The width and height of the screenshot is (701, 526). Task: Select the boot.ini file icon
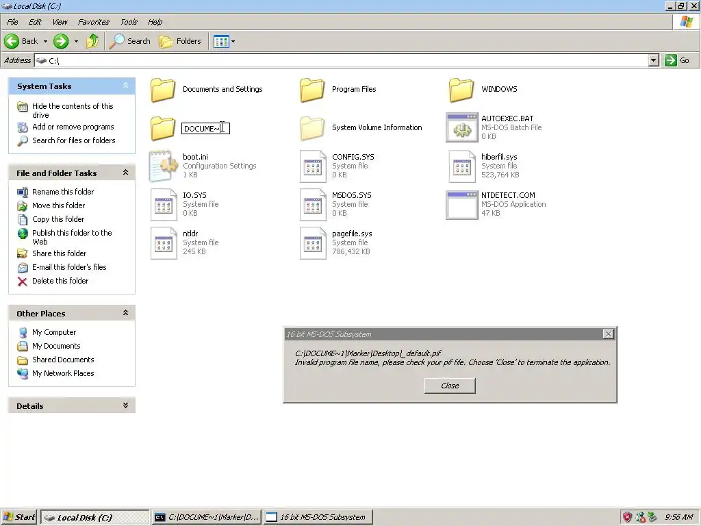coord(163,166)
